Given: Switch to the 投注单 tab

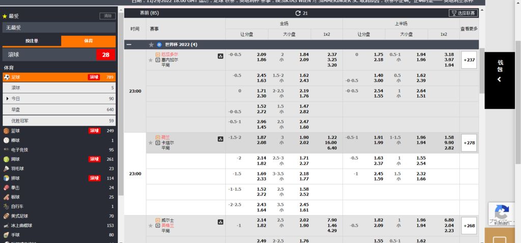Looking at the screenshot, I should pos(32,41).
